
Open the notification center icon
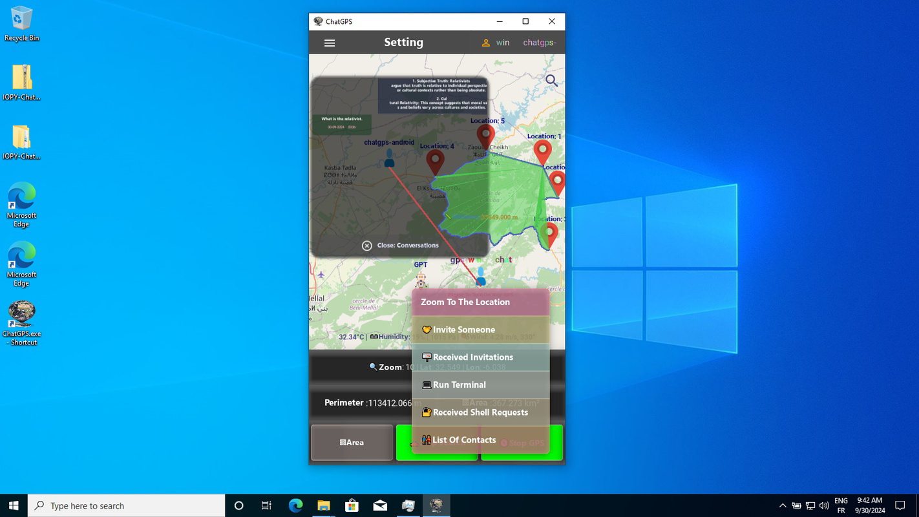[x=900, y=505]
